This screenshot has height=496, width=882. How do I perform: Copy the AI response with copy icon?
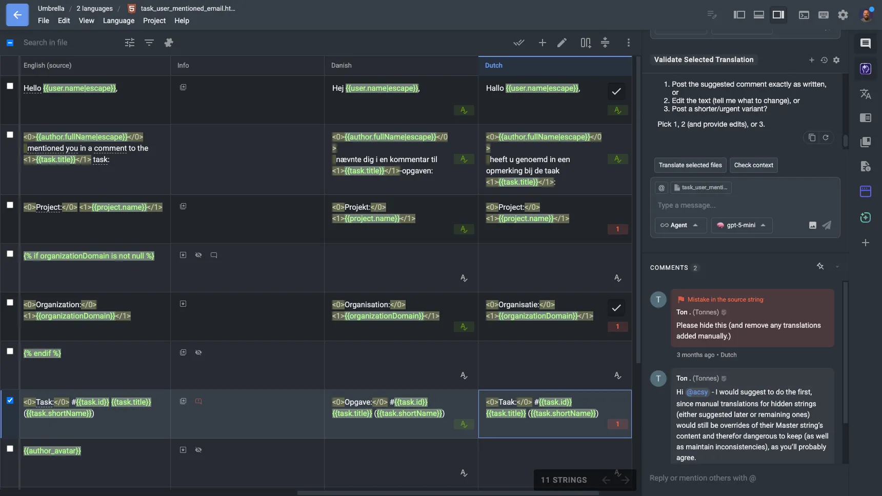(812, 137)
